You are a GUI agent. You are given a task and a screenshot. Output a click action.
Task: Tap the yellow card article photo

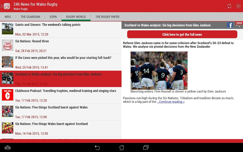(159, 71)
